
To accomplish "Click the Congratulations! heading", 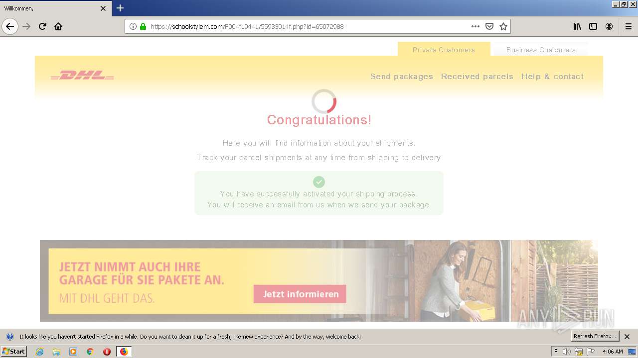I will [x=319, y=120].
